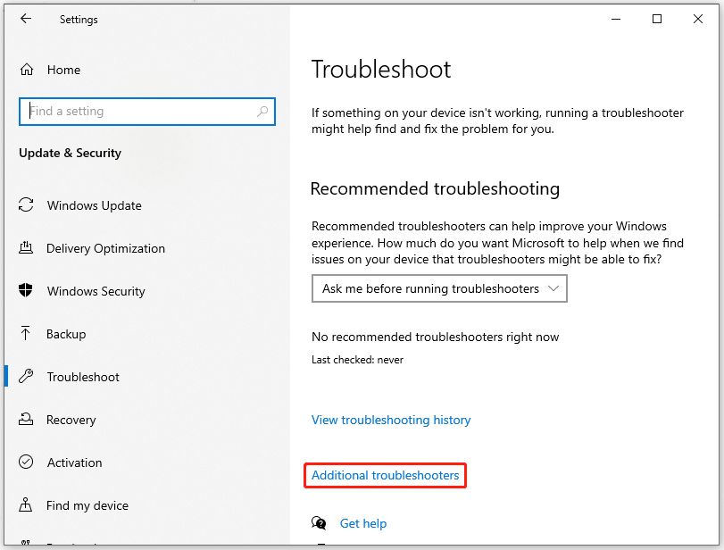
Task: Open the 'Ask me before running troubleshooters' dropdown
Action: (439, 288)
